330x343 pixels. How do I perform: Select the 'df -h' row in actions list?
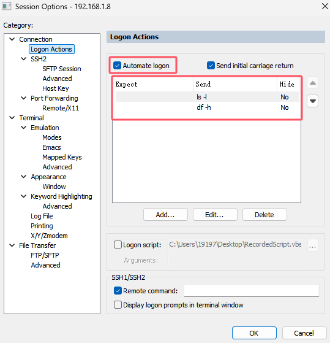[x=208, y=107]
